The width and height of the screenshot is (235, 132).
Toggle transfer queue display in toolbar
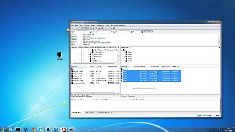click(x=87, y=28)
